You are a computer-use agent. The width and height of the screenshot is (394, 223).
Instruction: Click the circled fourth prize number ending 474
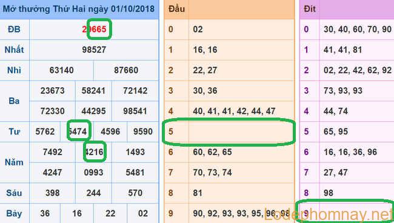click(78, 131)
